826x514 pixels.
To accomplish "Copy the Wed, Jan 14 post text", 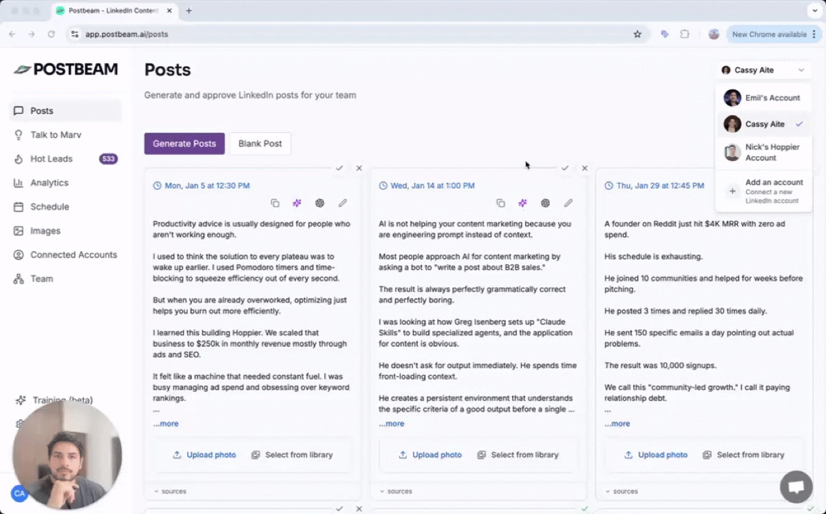I will coord(500,203).
